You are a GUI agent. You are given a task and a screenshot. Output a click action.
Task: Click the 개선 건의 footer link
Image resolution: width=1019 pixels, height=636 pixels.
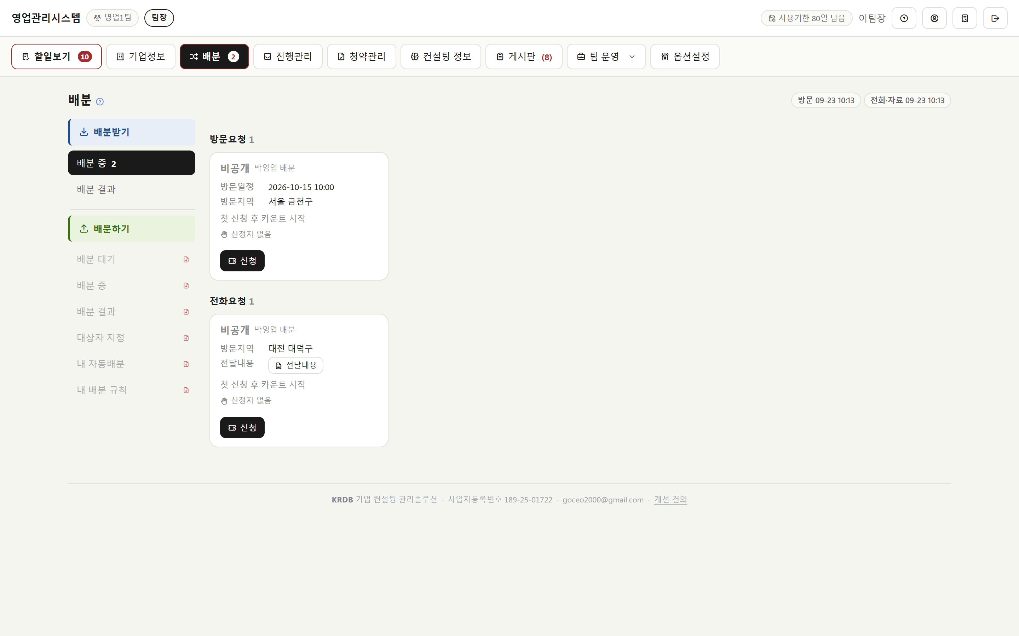coord(670,499)
